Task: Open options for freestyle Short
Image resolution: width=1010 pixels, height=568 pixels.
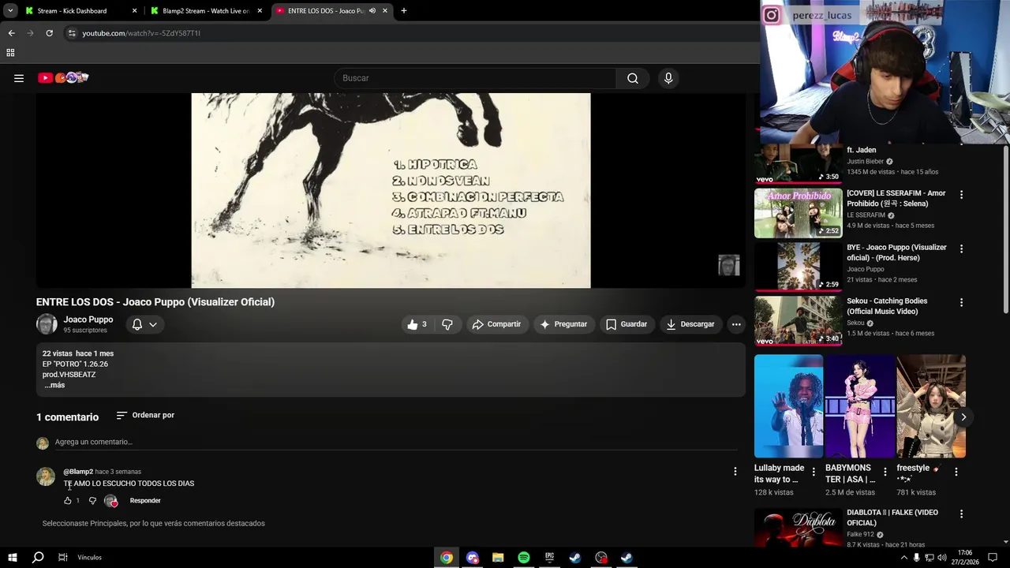Action: tap(956, 472)
